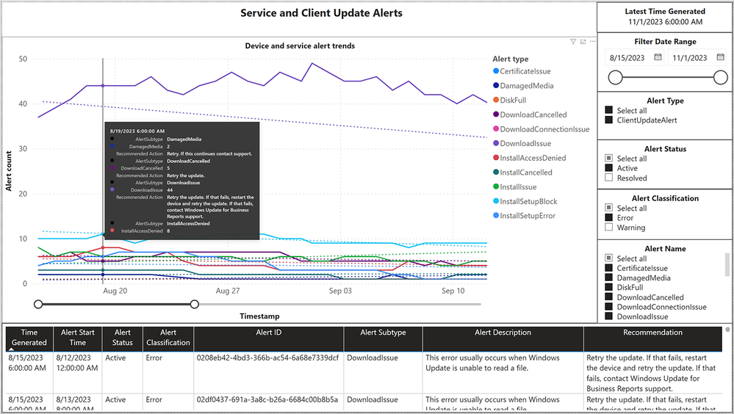Toggle DownloadIssue alert name checkbox
Screen dimensions: 734x414
(608, 316)
